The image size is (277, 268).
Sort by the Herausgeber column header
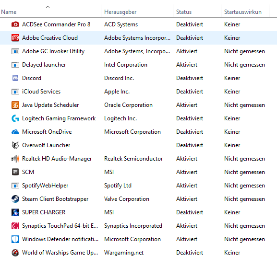click(x=137, y=12)
